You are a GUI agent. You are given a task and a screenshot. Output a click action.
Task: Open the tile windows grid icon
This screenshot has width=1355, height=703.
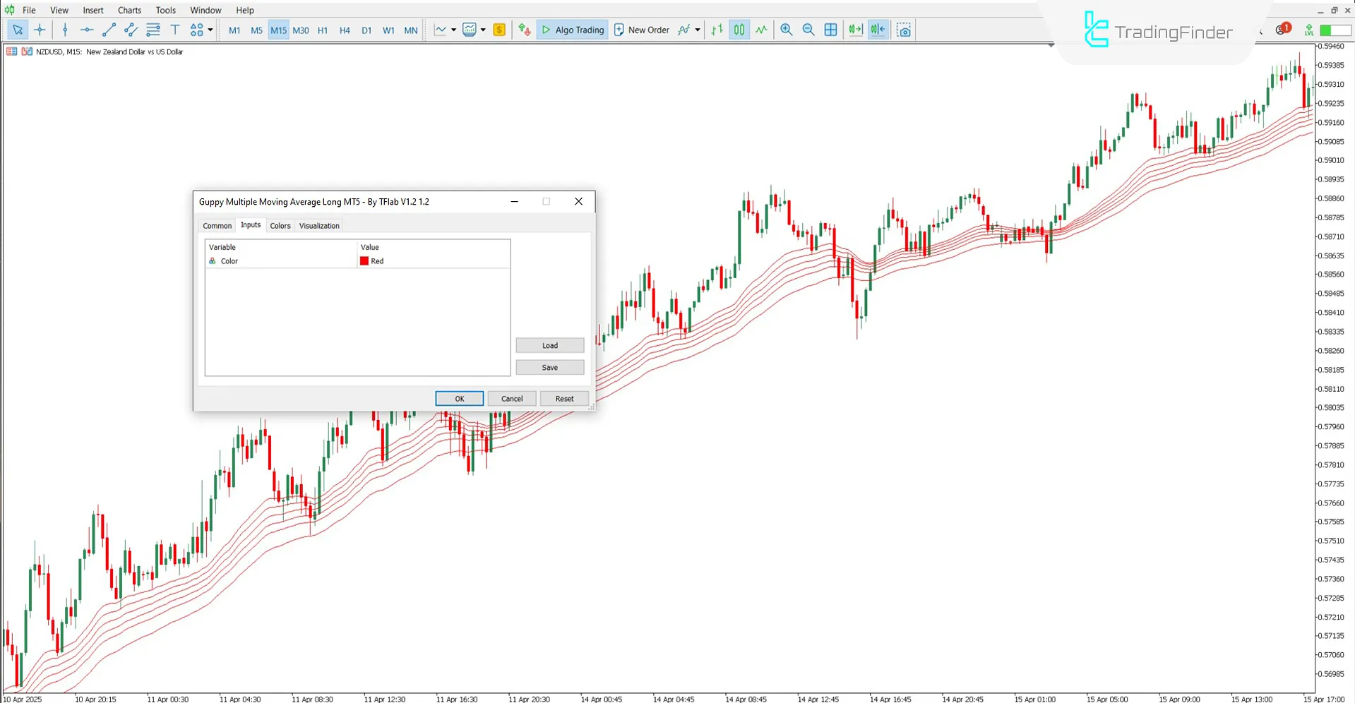click(x=831, y=30)
